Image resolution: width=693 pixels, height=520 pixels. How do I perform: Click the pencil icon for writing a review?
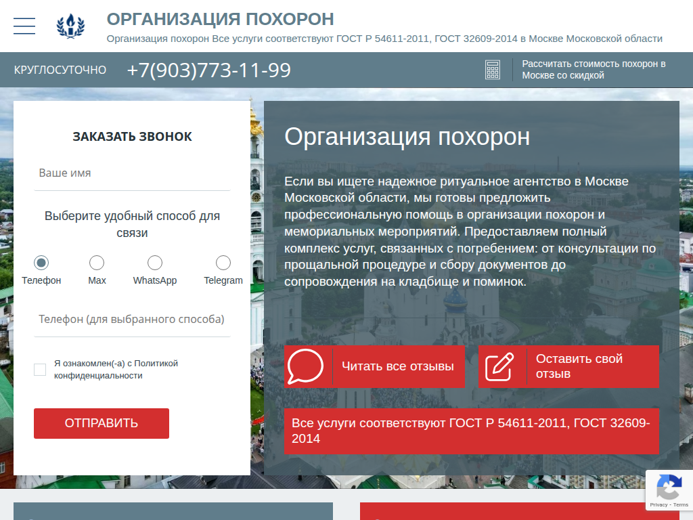coord(501,366)
